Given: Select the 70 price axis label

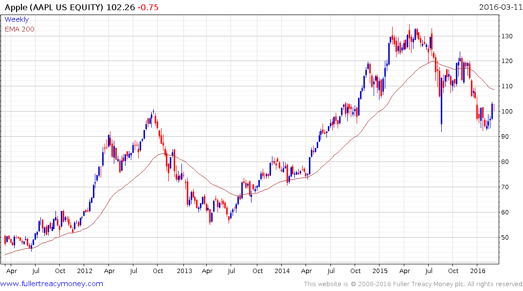Looking at the screenshot, I should click(505, 187).
